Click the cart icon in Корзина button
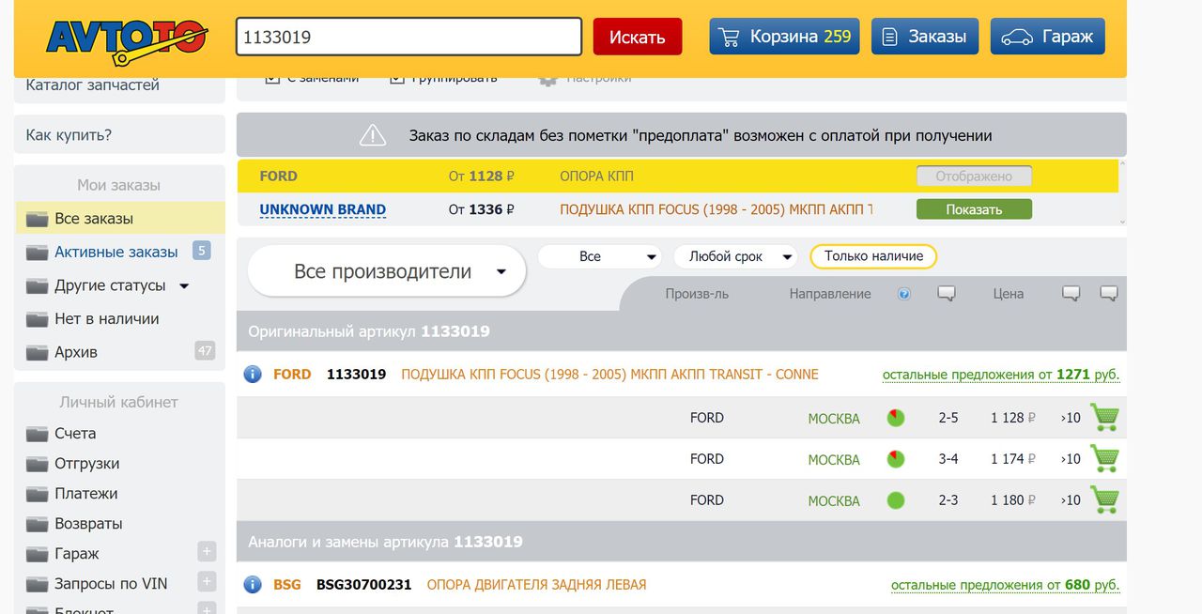The width and height of the screenshot is (1202, 614). tap(729, 38)
